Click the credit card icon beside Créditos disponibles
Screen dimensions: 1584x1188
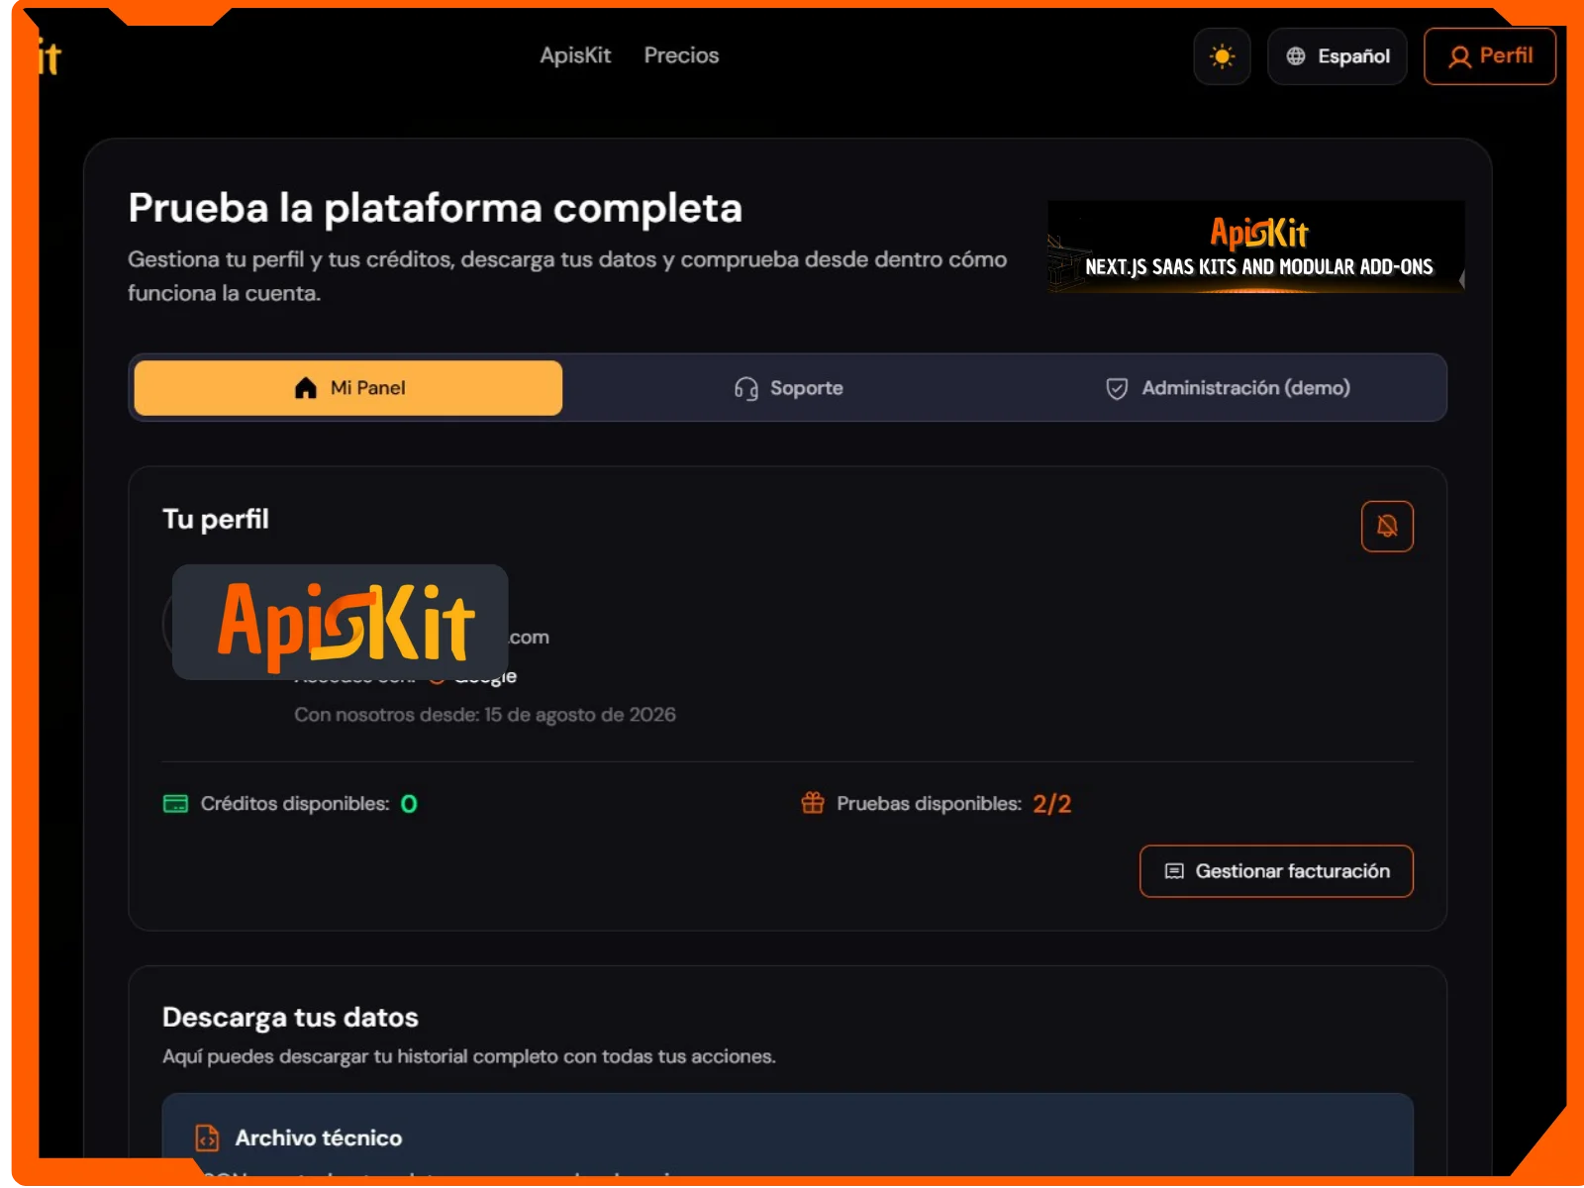(x=175, y=804)
